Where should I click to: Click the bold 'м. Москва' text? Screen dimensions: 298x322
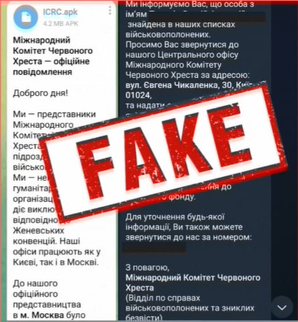pyautogui.click(x=42, y=315)
